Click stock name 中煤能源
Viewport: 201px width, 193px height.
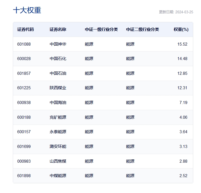coord(58,175)
